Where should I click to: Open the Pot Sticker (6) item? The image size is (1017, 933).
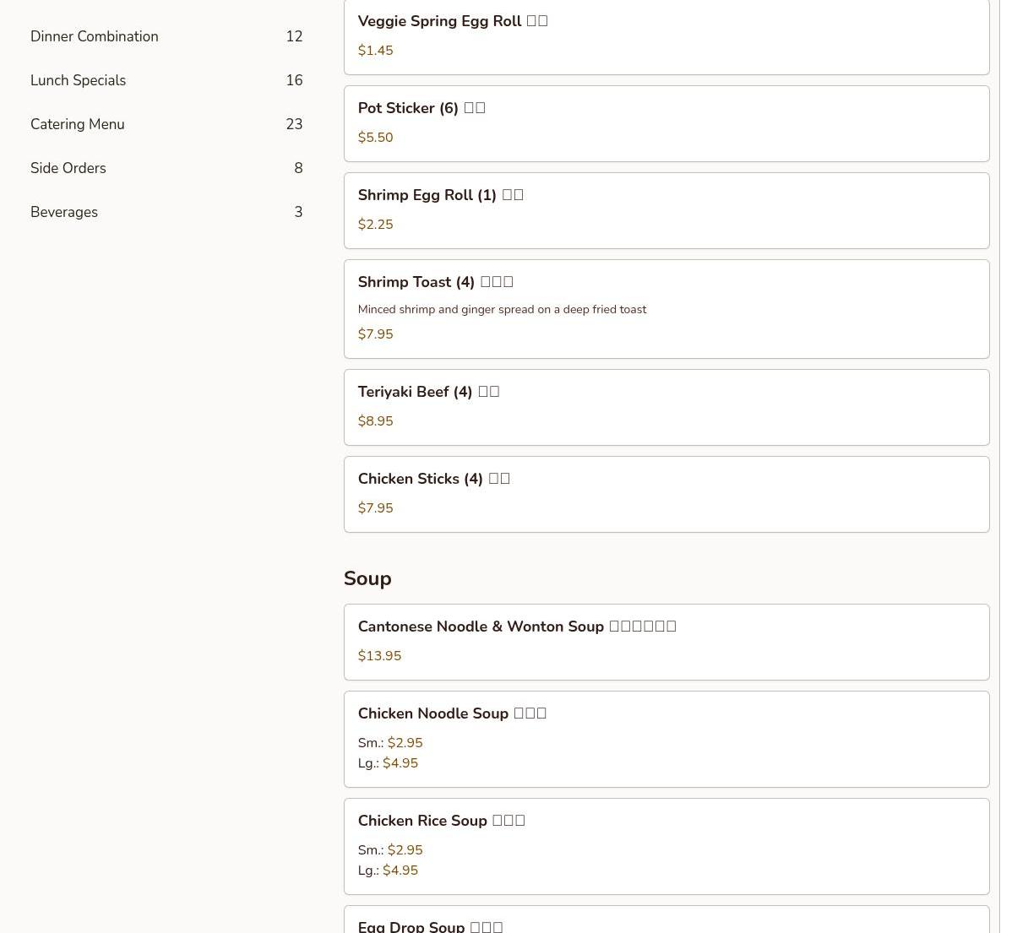click(666, 123)
